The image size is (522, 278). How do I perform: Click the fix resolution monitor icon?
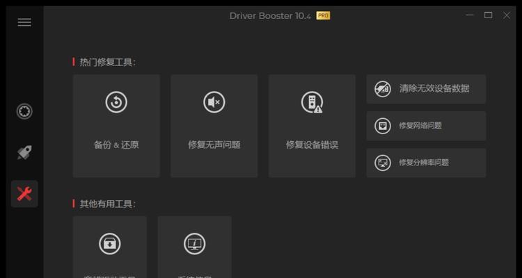(x=383, y=163)
